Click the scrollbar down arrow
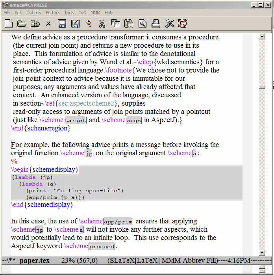Screen dimensions: 274x275 (262, 253)
